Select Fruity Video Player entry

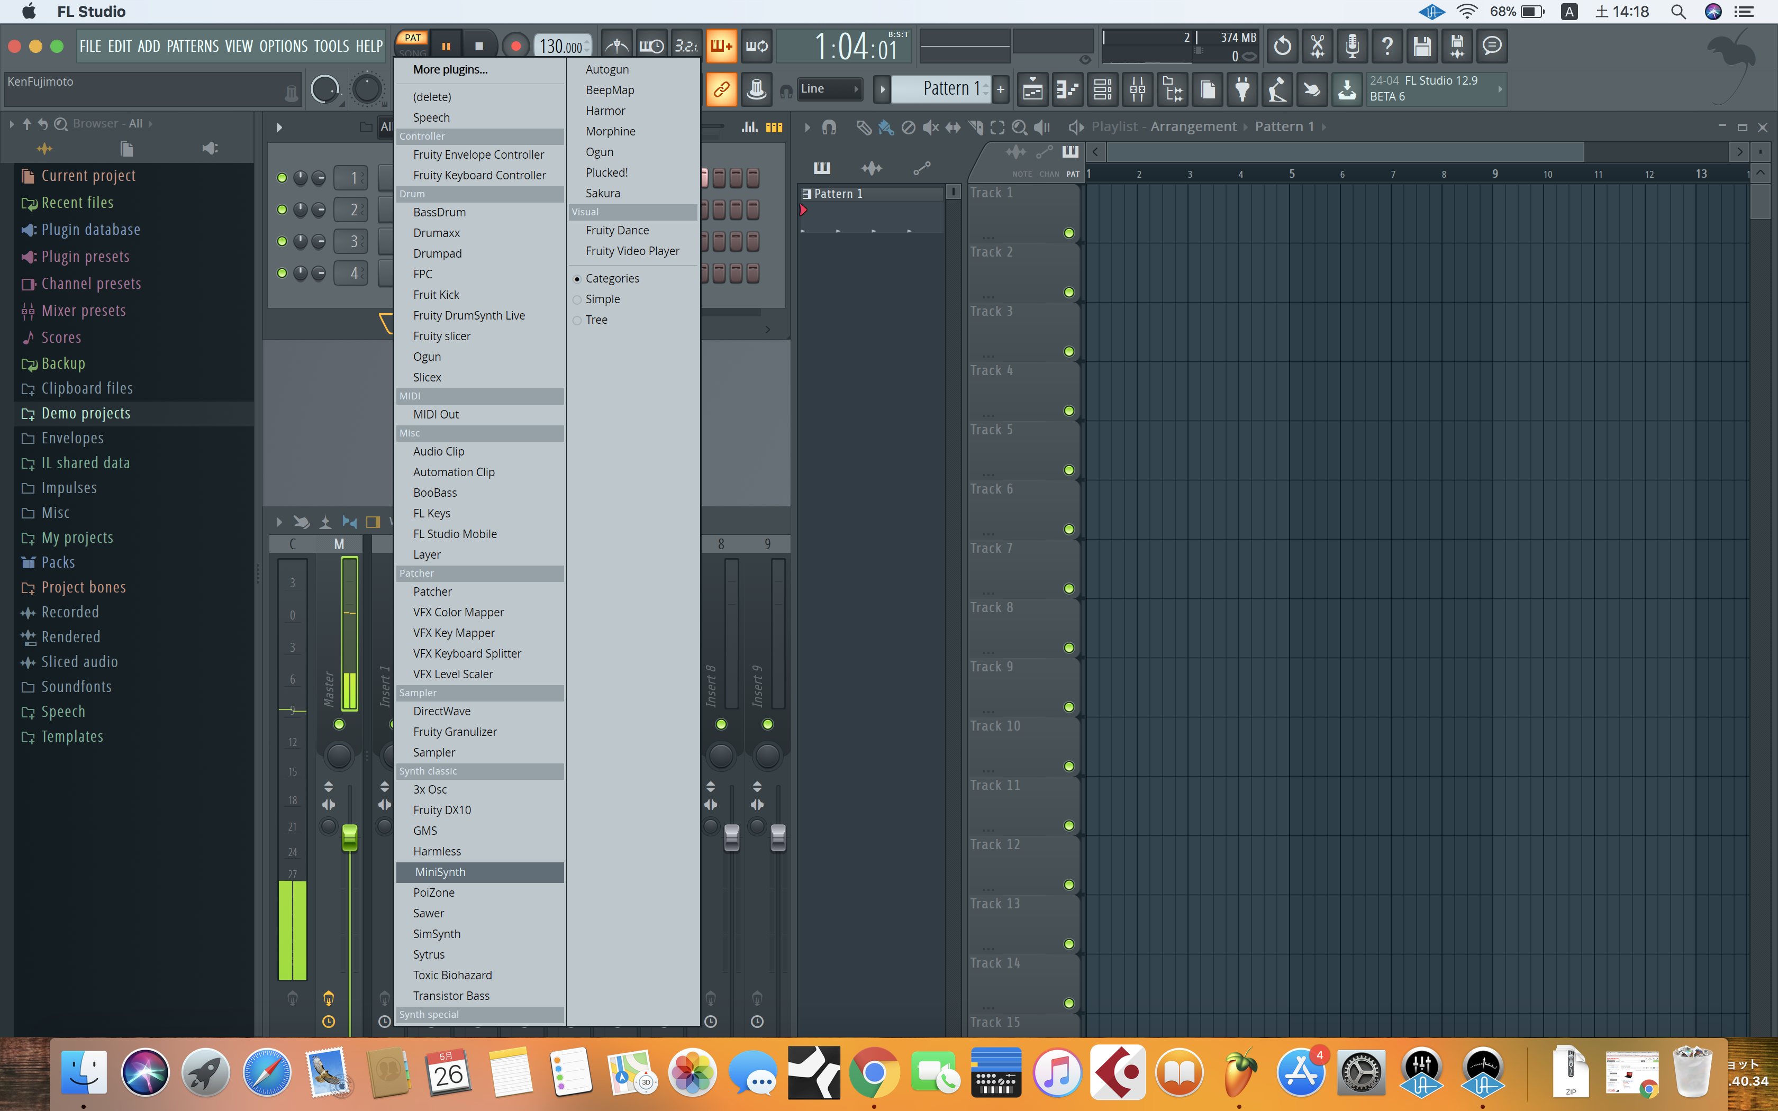point(632,251)
